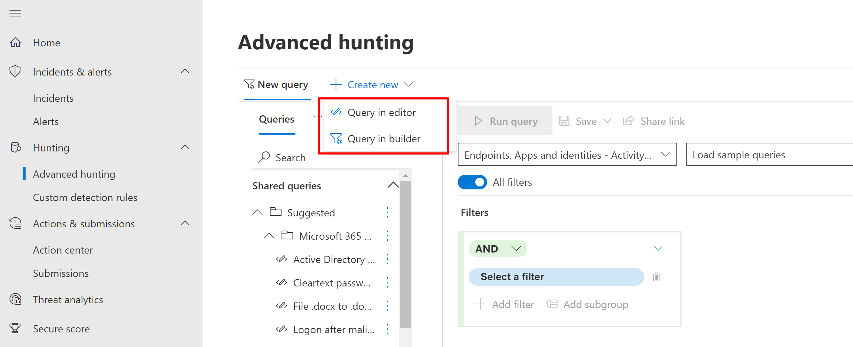Image resolution: width=853 pixels, height=347 pixels.
Task: Click the Home icon in sidebar
Action: (x=15, y=43)
